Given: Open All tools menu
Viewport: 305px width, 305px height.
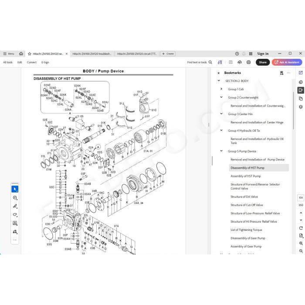Looking at the screenshot, I should coord(8,62).
